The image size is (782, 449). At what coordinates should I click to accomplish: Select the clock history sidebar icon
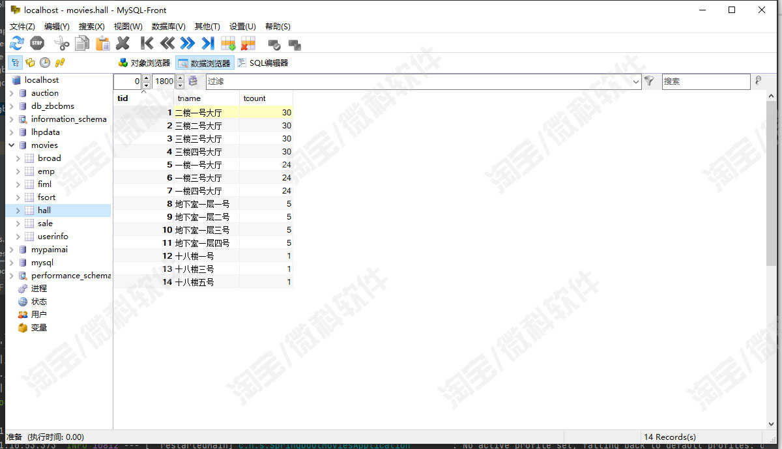(45, 63)
